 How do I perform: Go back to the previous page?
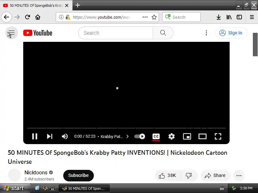pyautogui.click(x=6, y=17)
